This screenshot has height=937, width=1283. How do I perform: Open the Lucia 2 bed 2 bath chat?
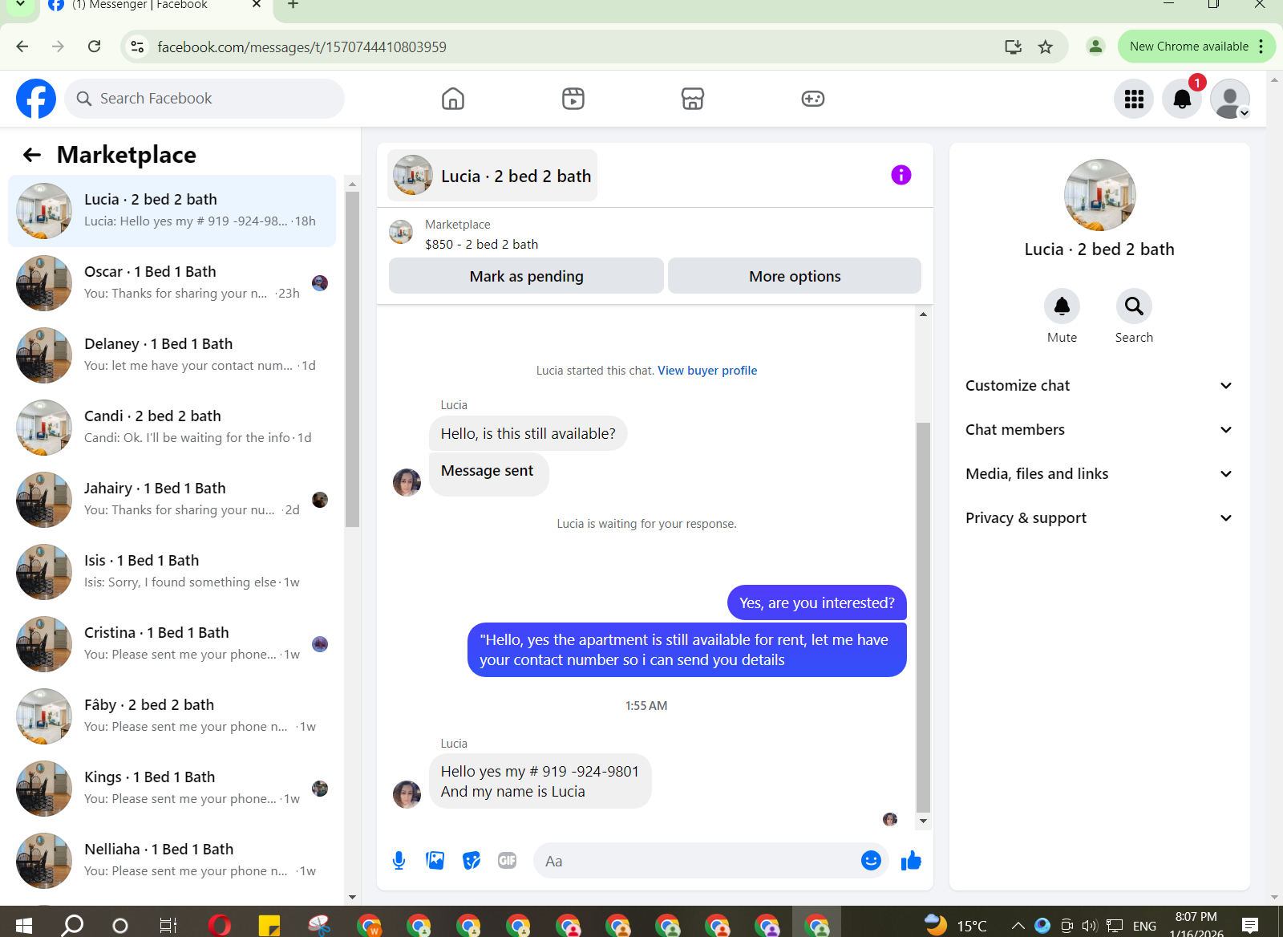tap(172, 211)
